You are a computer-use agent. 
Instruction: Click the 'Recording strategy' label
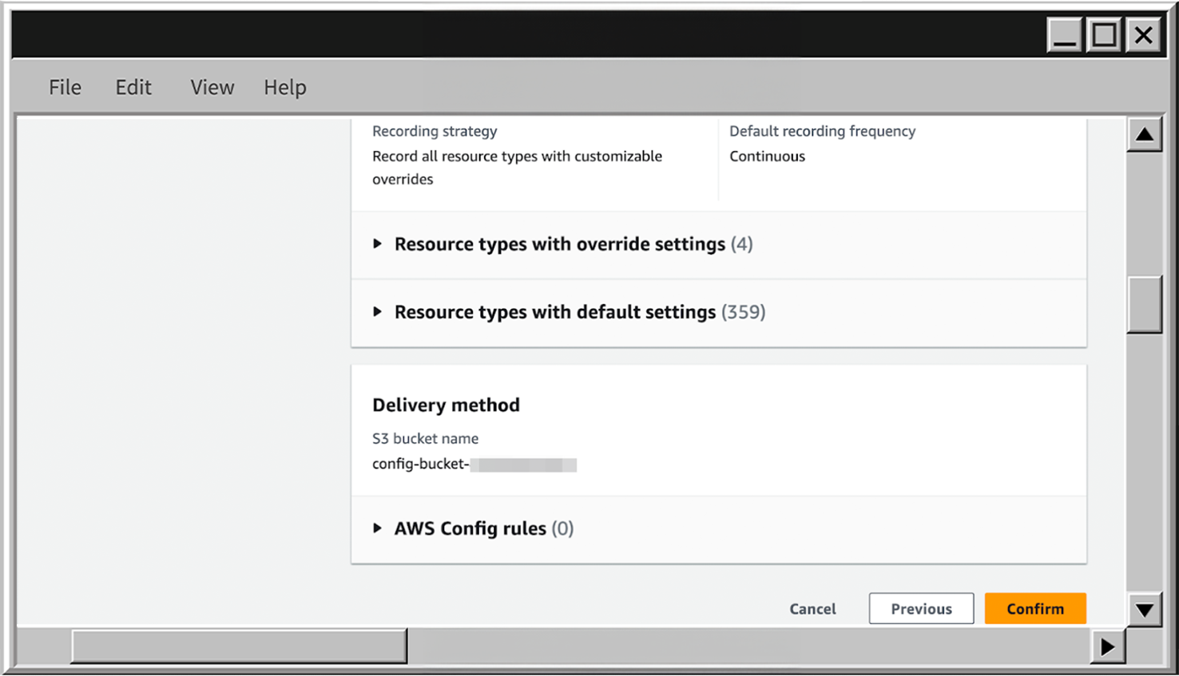point(435,131)
